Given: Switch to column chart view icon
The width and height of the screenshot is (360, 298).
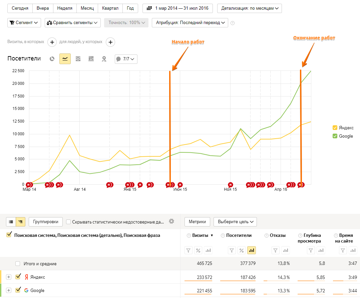Looking at the screenshot, I should (91, 59).
